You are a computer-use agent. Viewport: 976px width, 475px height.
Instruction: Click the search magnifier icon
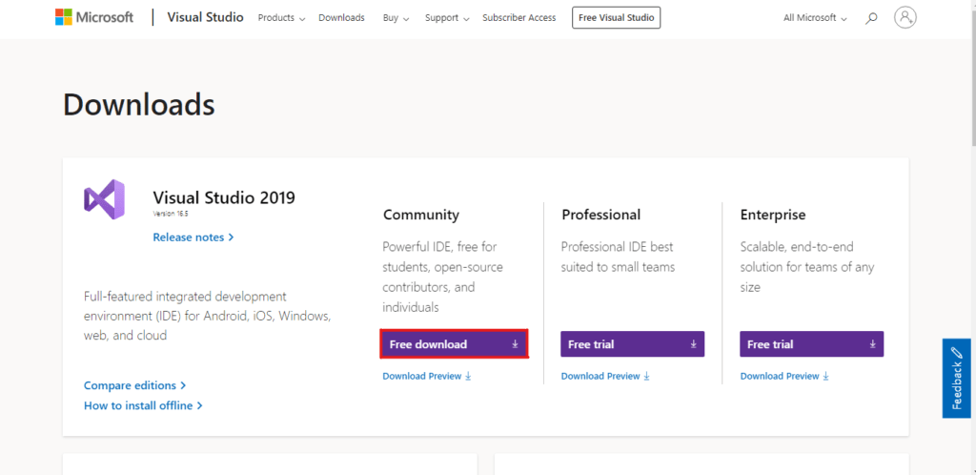click(x=871, y=17)
